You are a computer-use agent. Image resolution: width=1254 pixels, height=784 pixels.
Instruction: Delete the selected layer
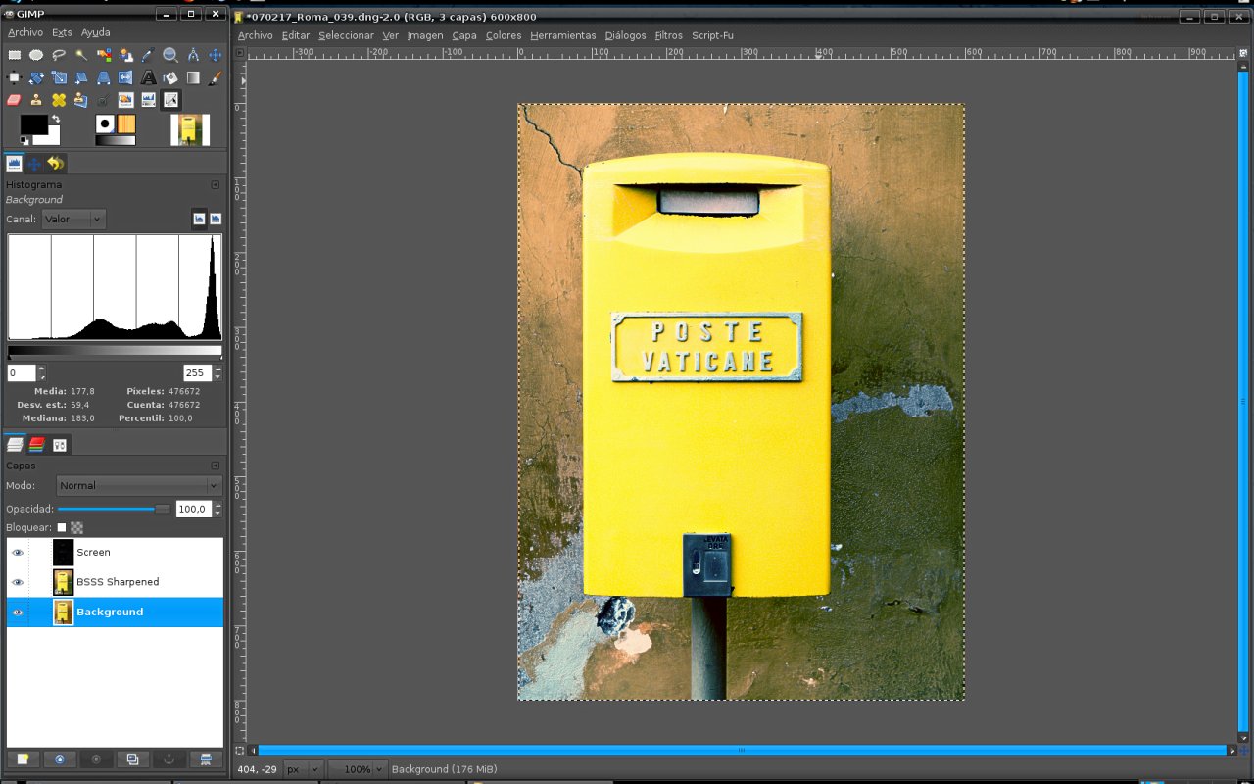click(205, 759)
